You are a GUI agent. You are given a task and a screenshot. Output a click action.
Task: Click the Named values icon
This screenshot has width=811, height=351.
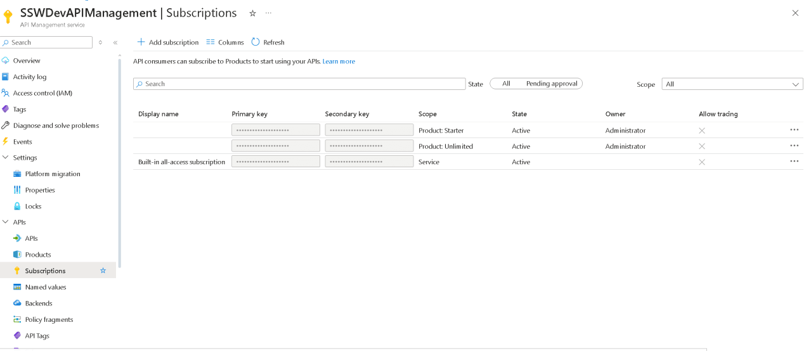[17, 287]
